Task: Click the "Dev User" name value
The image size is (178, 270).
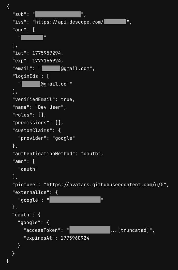Action: [49, 107]
